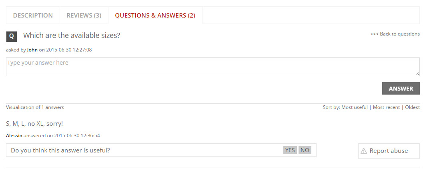The width and height of the screenshot is (427, 180).
Task: Switch to the Reviews (3) tab
Action: coord(84,16)
